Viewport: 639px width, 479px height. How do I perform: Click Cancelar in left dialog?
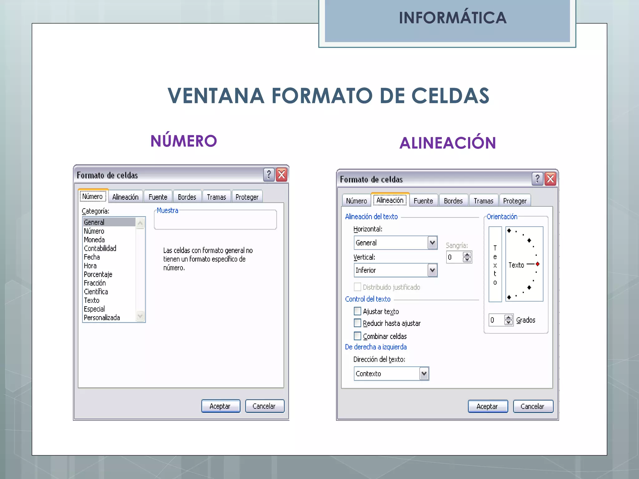point(265,406)
